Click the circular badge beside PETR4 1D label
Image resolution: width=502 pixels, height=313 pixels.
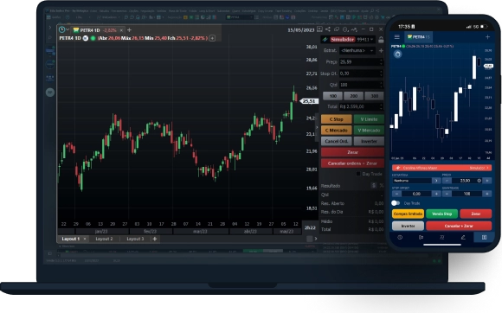86,38
